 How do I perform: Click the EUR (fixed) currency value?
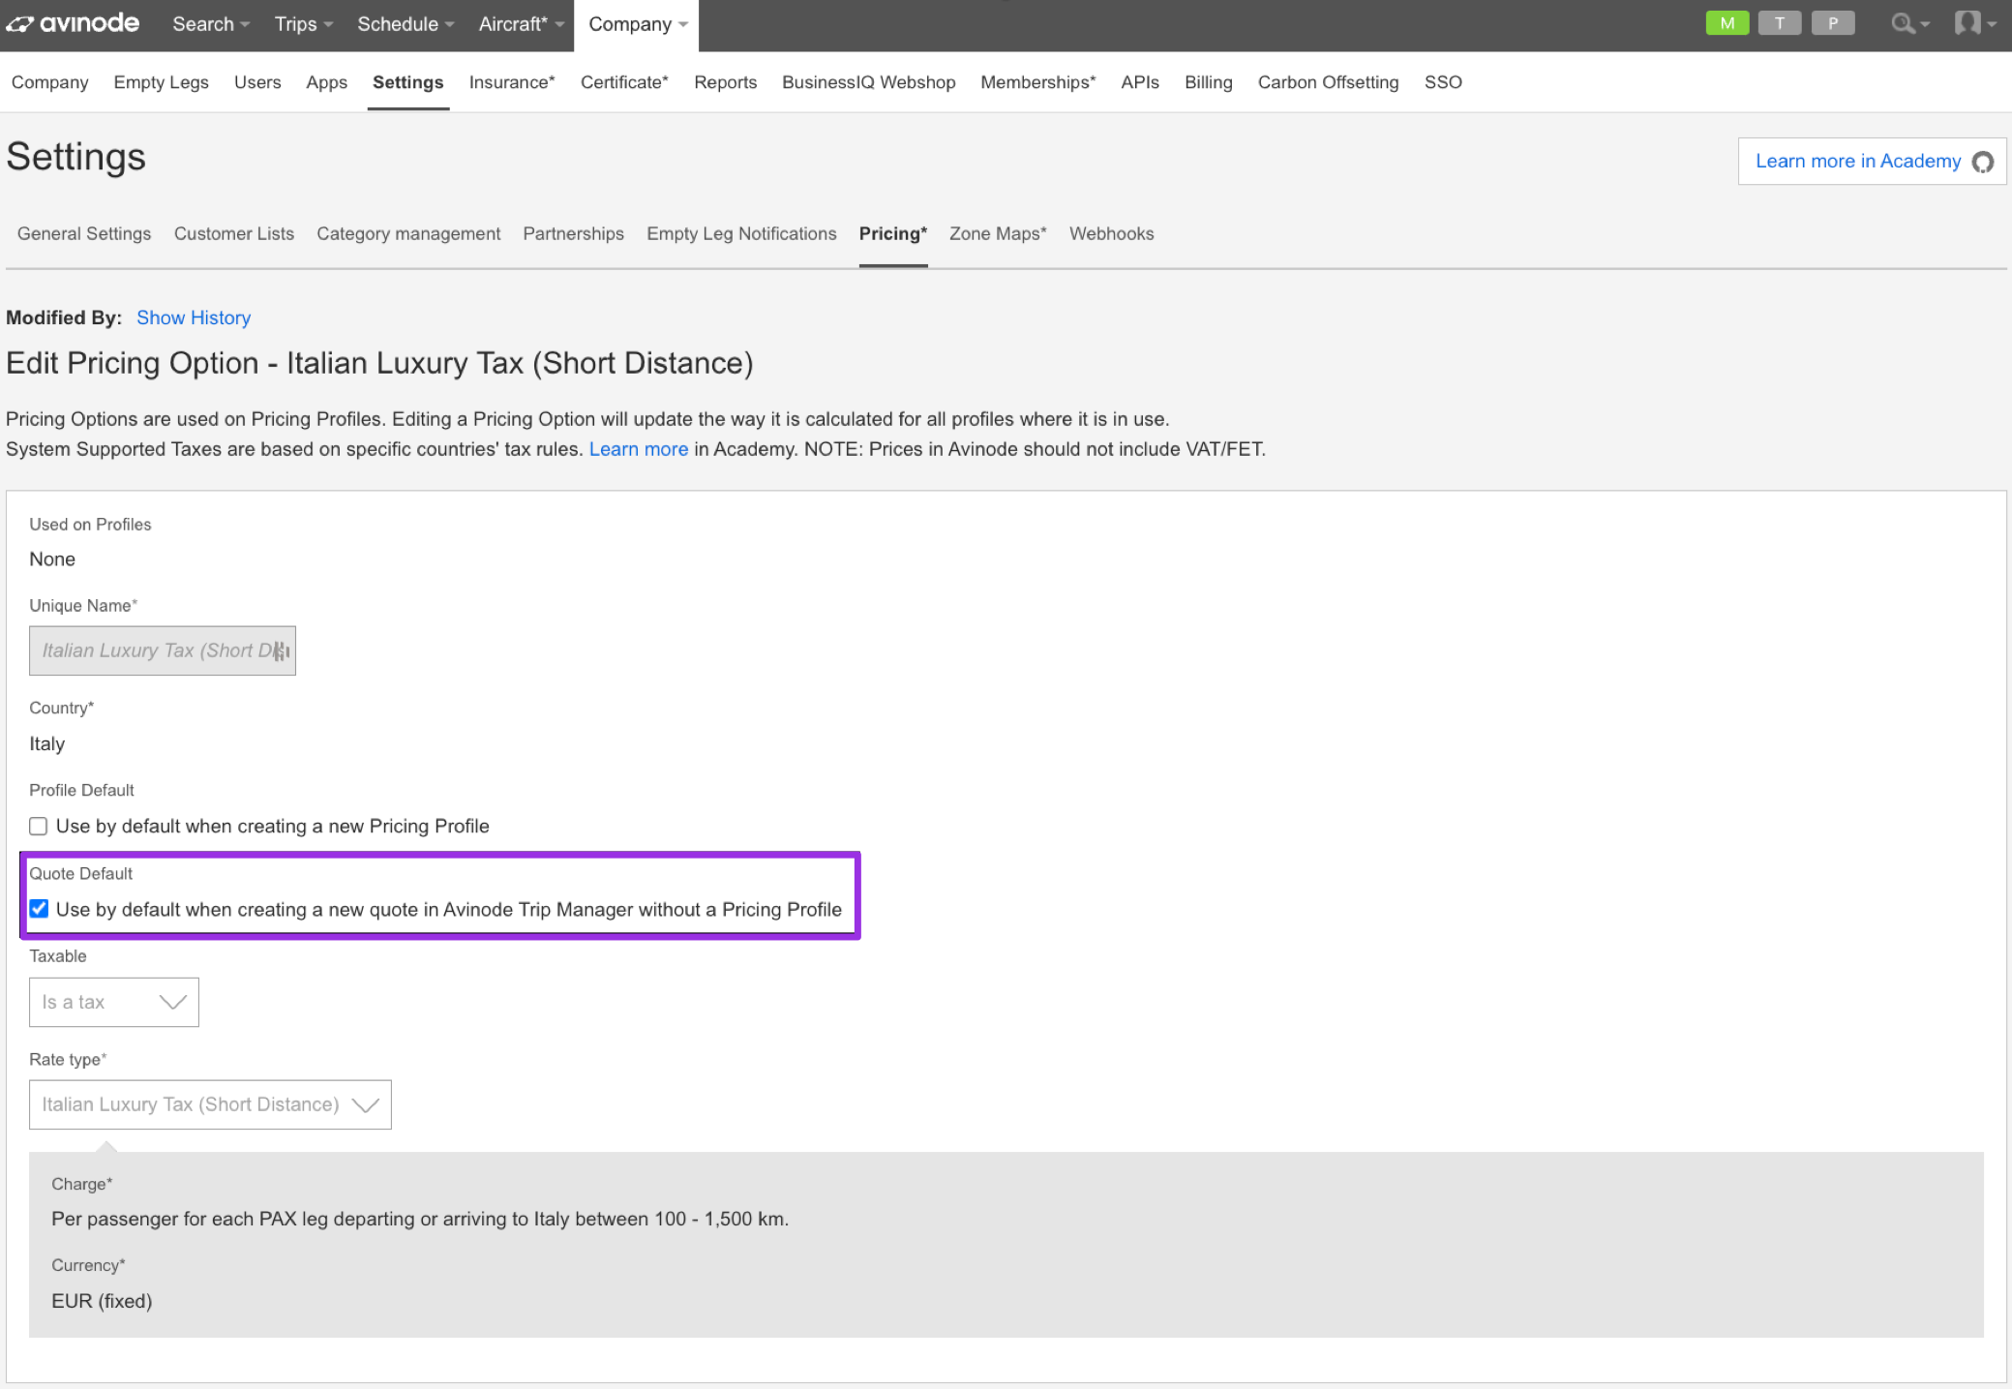pyautogui.click(x=102, y=1301)
